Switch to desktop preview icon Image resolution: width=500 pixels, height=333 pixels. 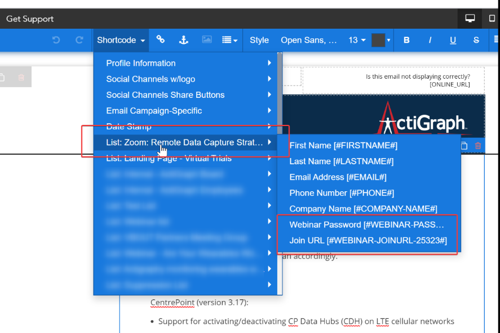click(x=470, y=19)
